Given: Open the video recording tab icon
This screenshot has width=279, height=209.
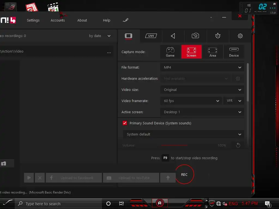Looking at the screenshot, I should pos(129,36).
